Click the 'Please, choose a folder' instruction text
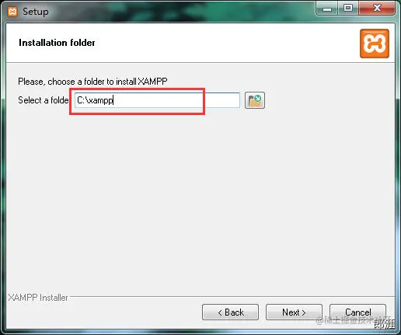401x335 pixels. pyautogui.click(x=92, y=82)
